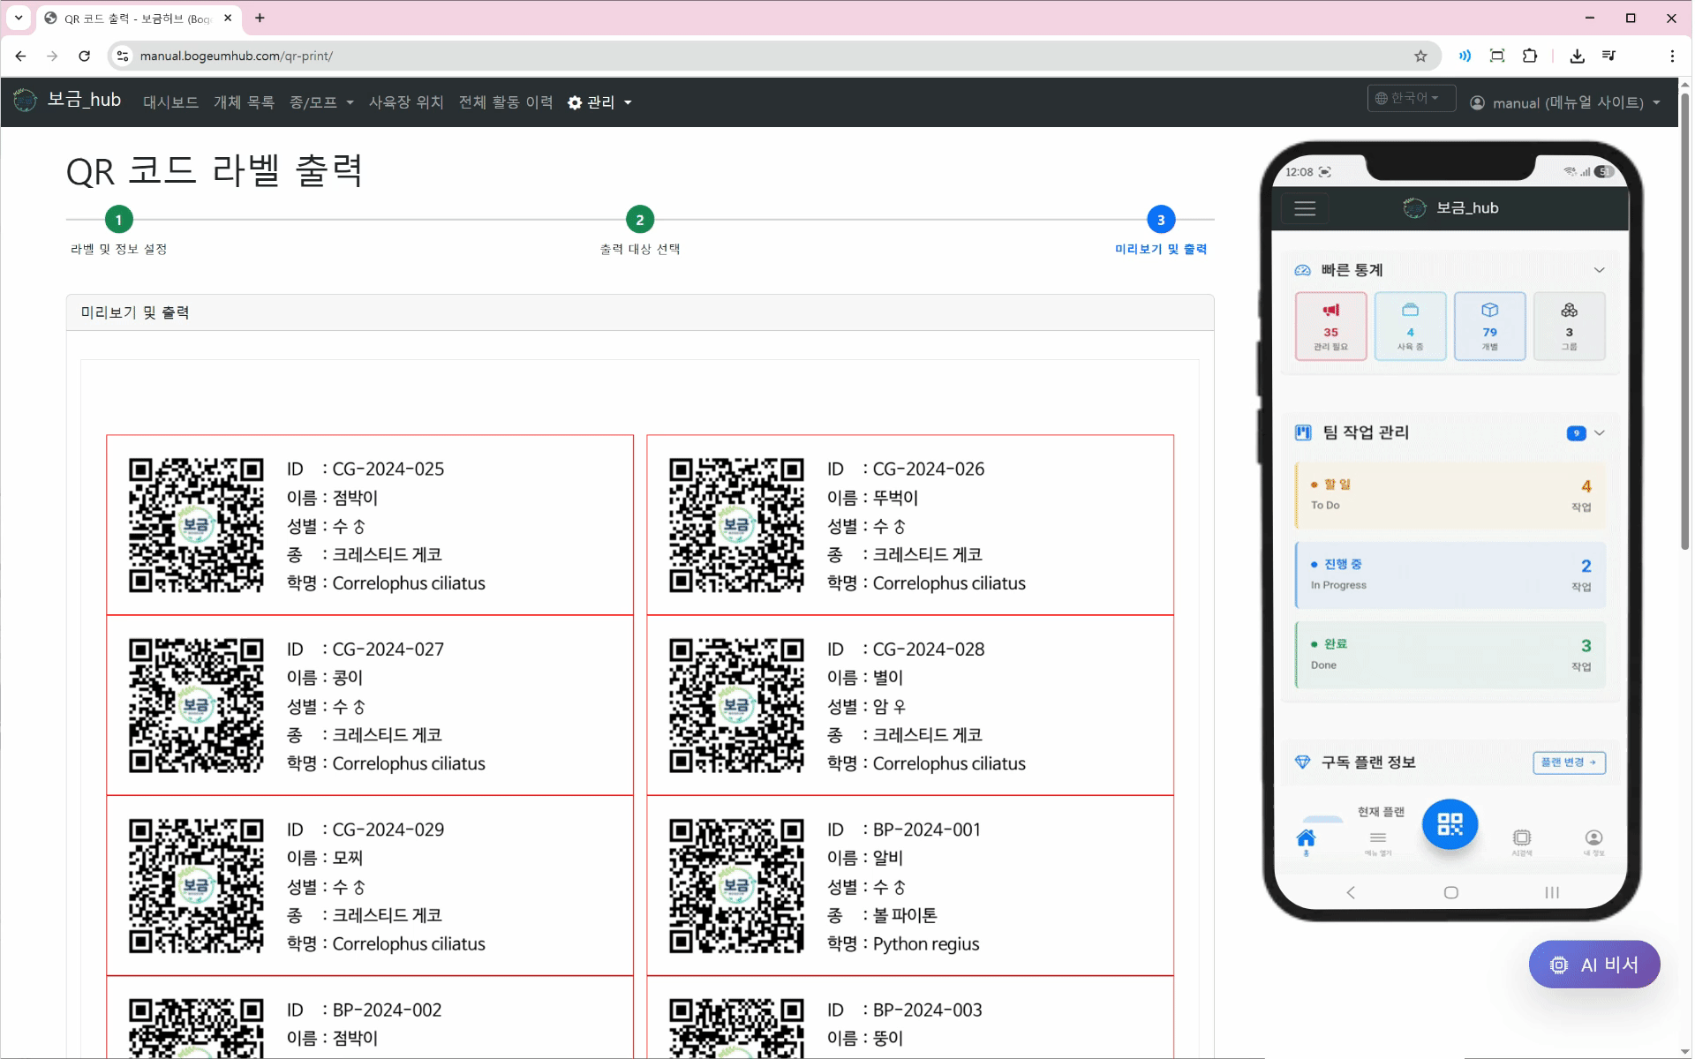The width and height of the screenshot is (1695, 1059).
Task: Open 전체 활동 이력 from the top menu
Action: 506,102
